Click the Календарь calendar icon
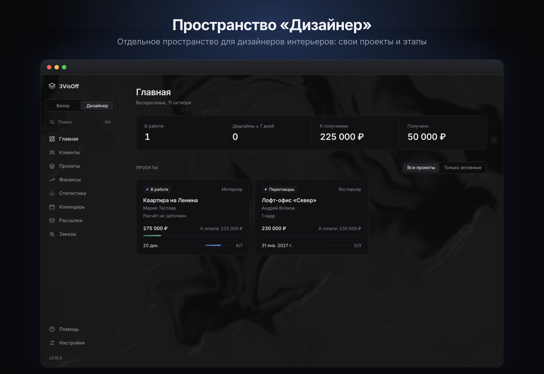544x374 pixels. tap(52, 207)
